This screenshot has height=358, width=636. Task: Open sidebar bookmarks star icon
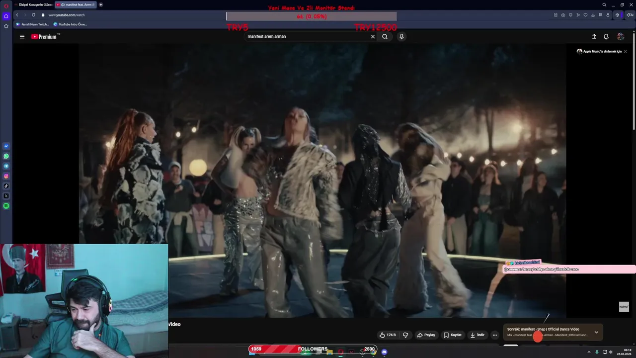[x=6, y=26]
